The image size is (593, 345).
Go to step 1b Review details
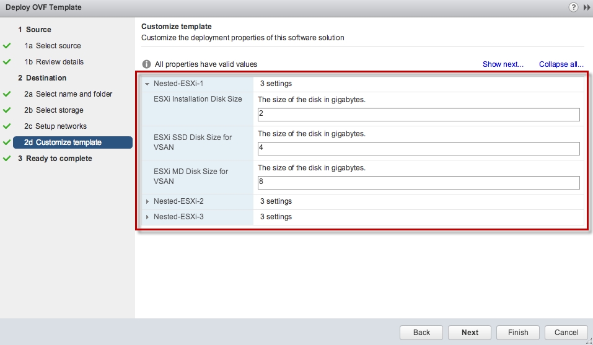pyautogui.click(x=54, y=61)
